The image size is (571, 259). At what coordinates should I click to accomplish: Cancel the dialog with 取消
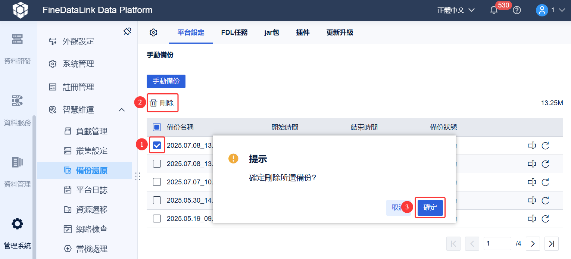(x=398, y=207)
